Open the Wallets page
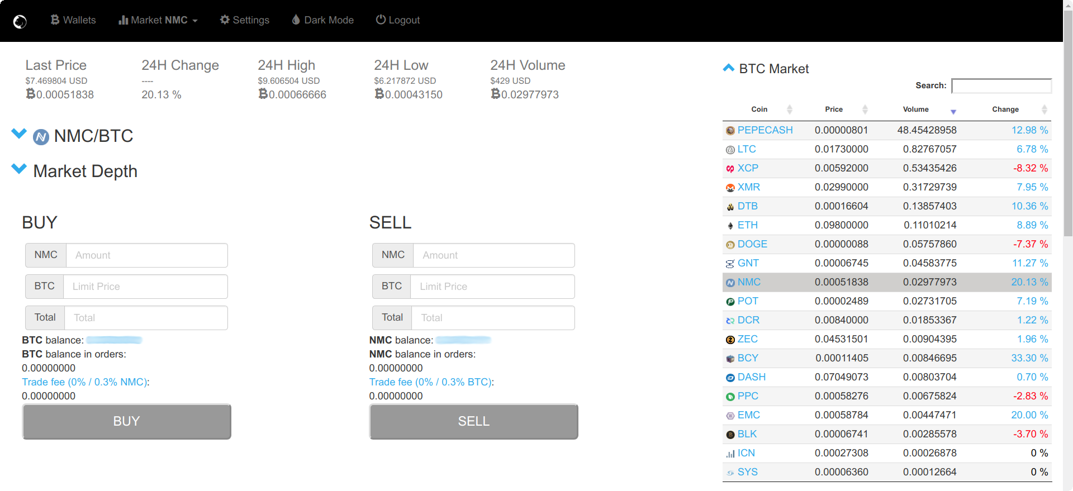This screenshot has width=1073, height=491. click(x=73, y=20)
